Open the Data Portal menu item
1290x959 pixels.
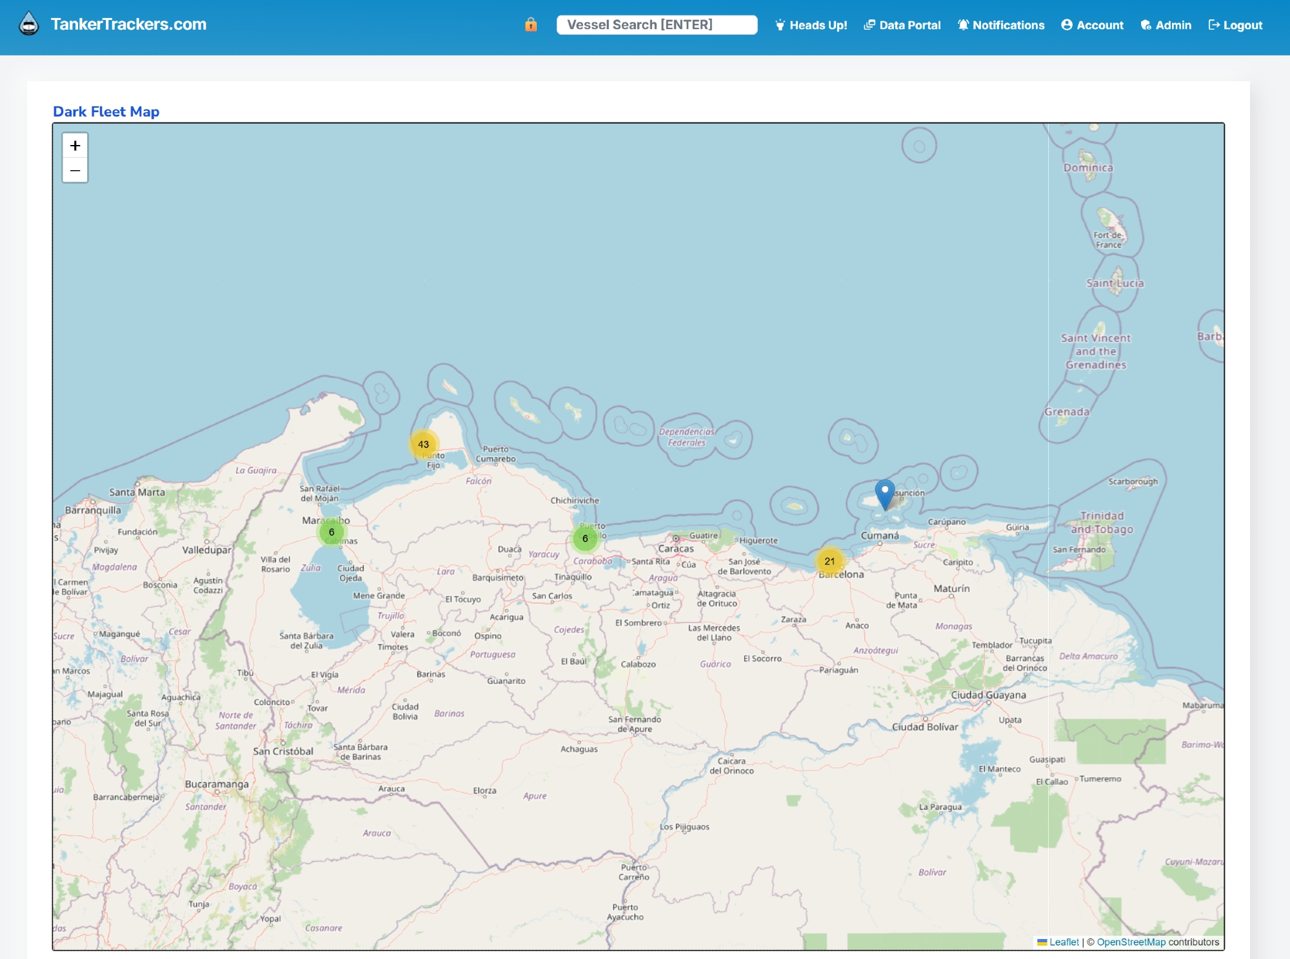[x=902, y=25]
